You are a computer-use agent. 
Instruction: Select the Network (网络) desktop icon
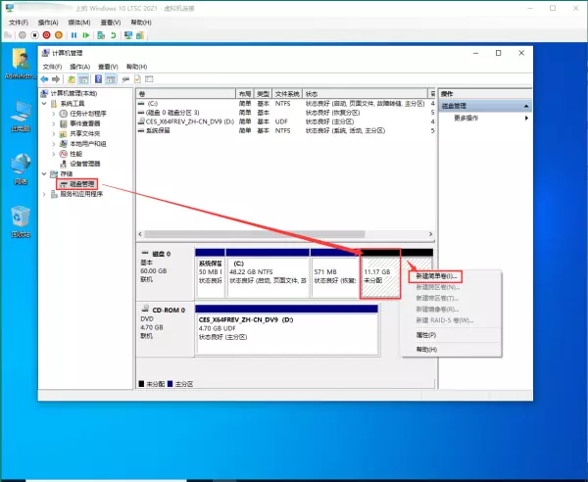pyautogui.click(x=21, y=169)
